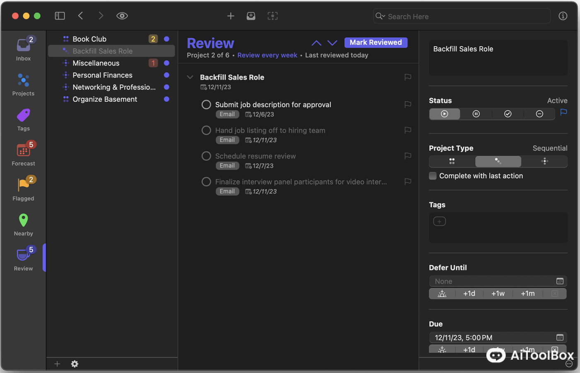Enable Complete with last action
The height and width of the screenshot is (373, 580).
click(433, 175)
